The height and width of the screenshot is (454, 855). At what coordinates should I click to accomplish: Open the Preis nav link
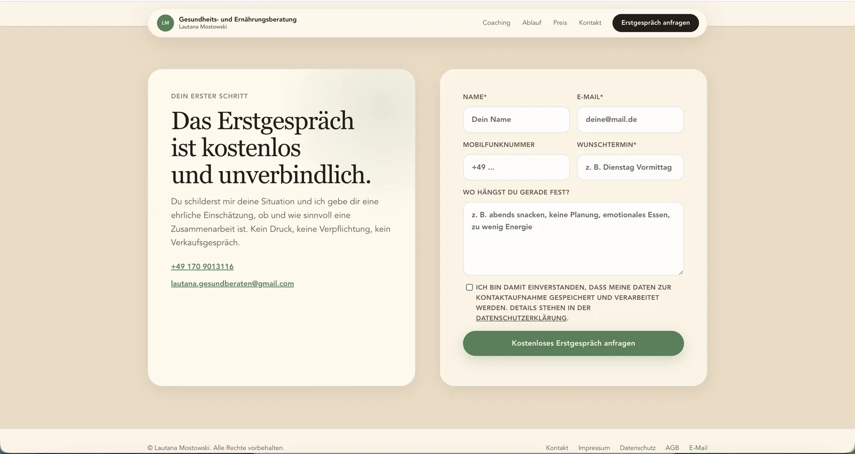point(560,22)
